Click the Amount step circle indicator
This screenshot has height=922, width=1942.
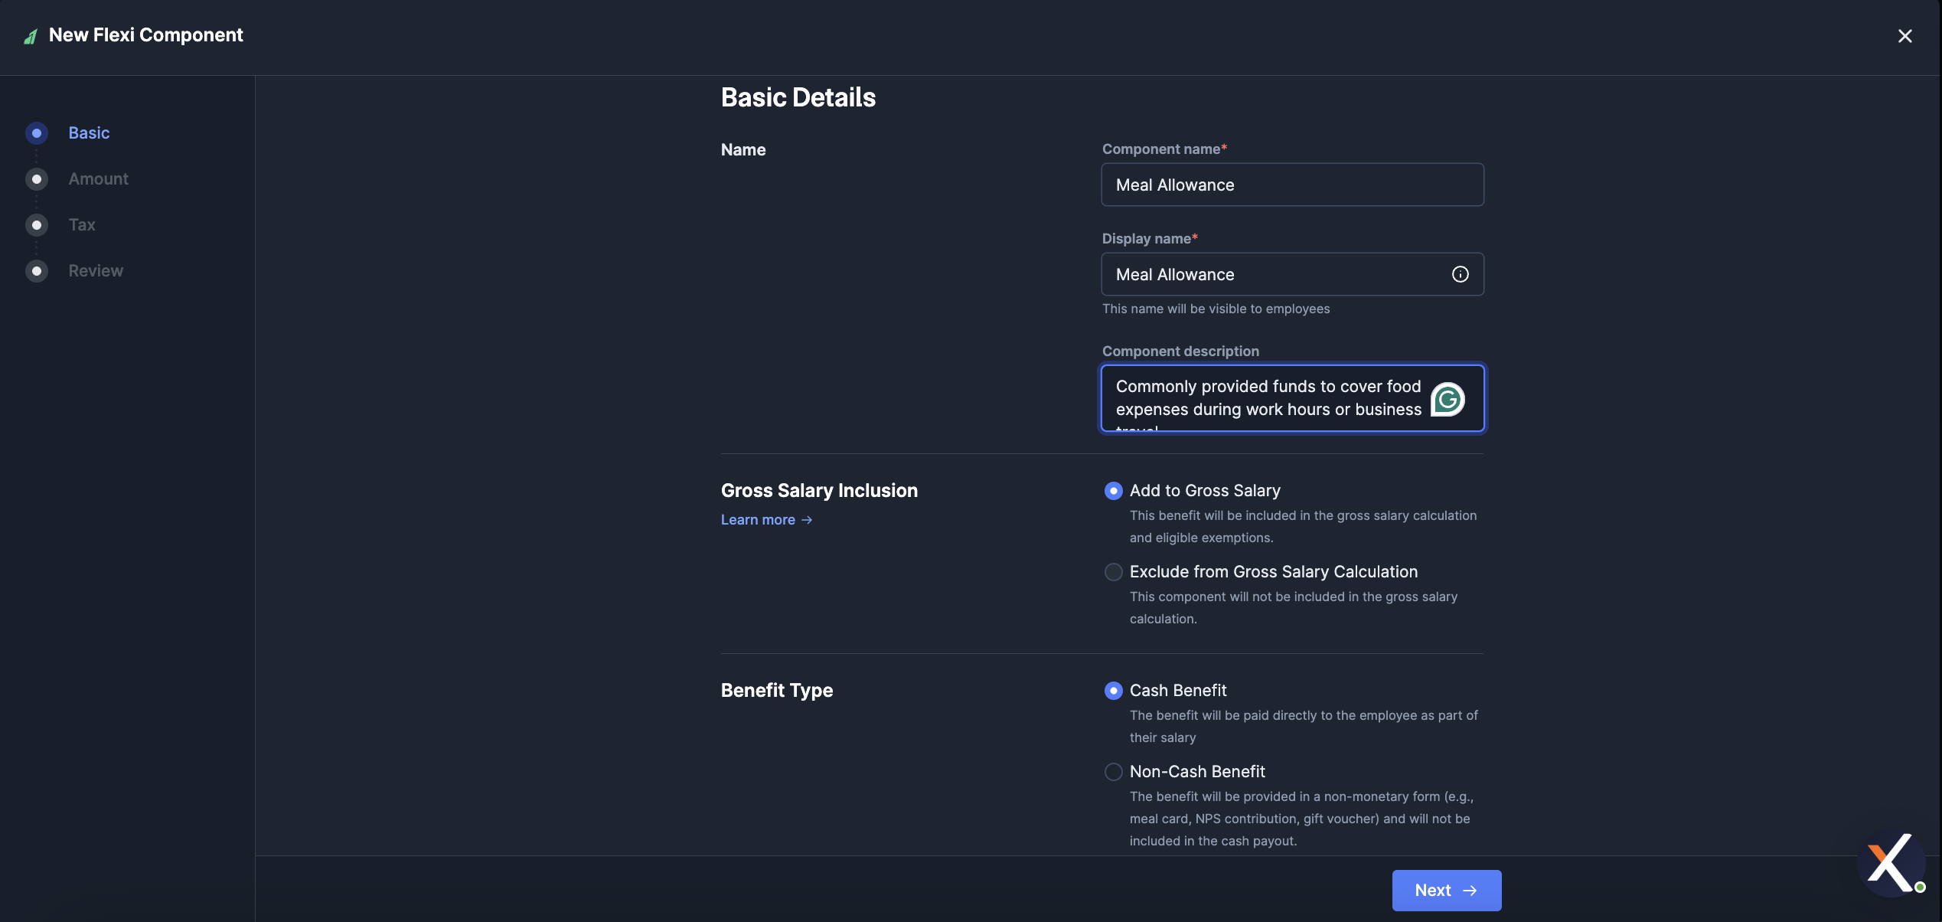tap(37, 179)
